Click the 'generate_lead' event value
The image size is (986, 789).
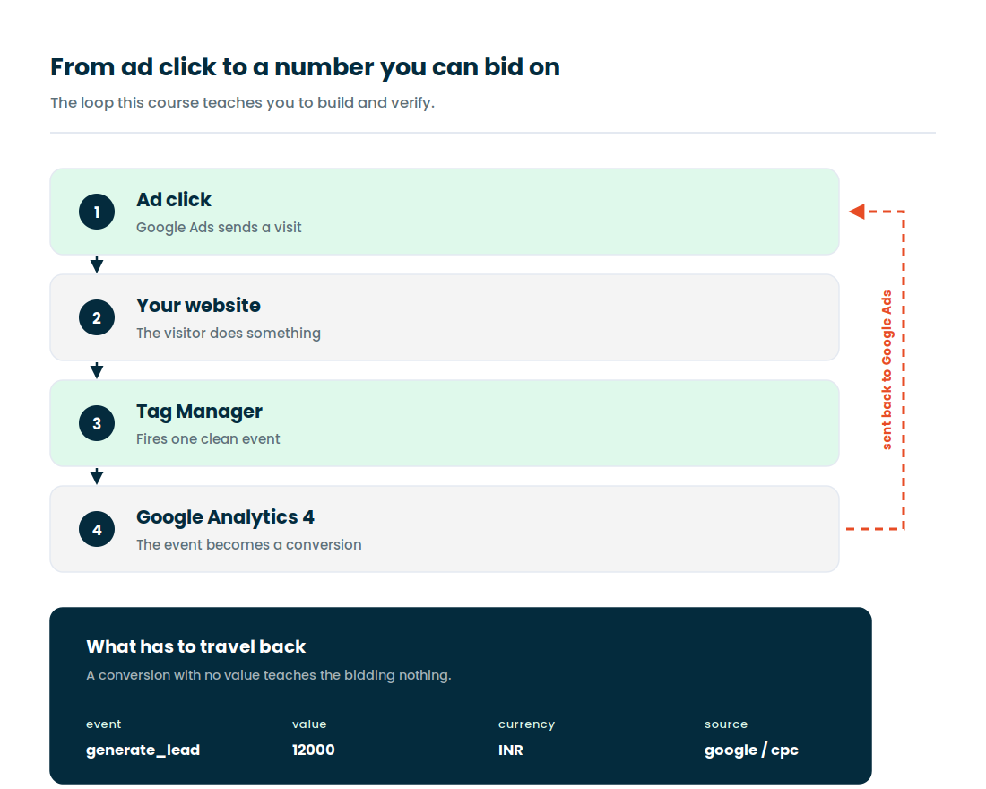143,750
